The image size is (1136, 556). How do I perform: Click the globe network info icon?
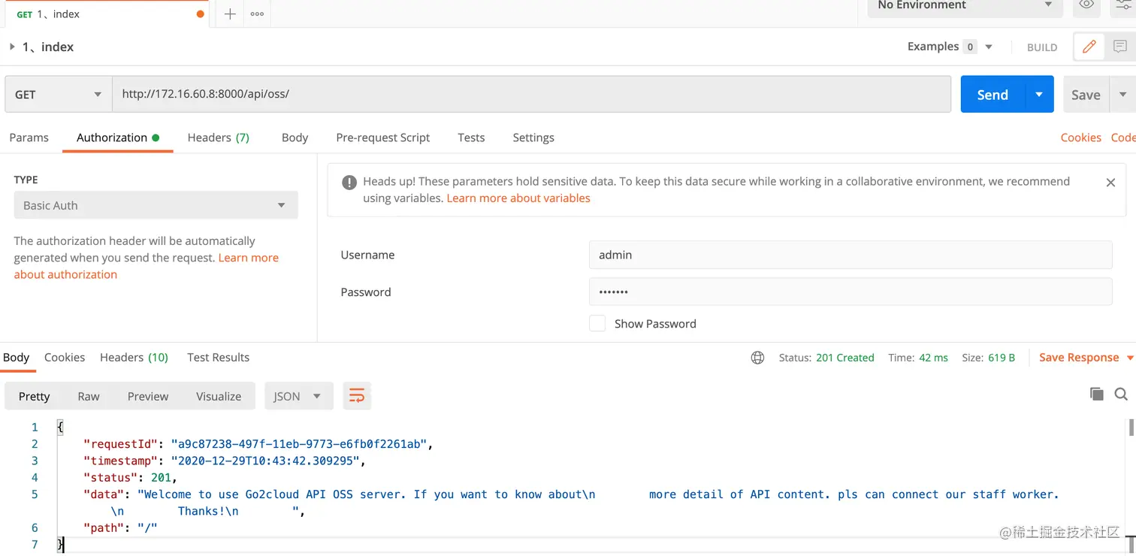pos(757,358)
